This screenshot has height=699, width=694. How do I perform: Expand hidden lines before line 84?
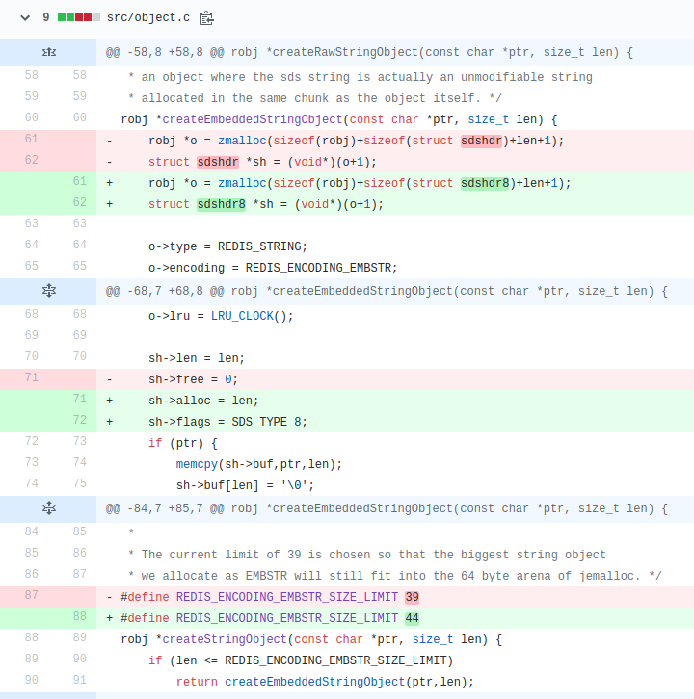coord(48,507)
